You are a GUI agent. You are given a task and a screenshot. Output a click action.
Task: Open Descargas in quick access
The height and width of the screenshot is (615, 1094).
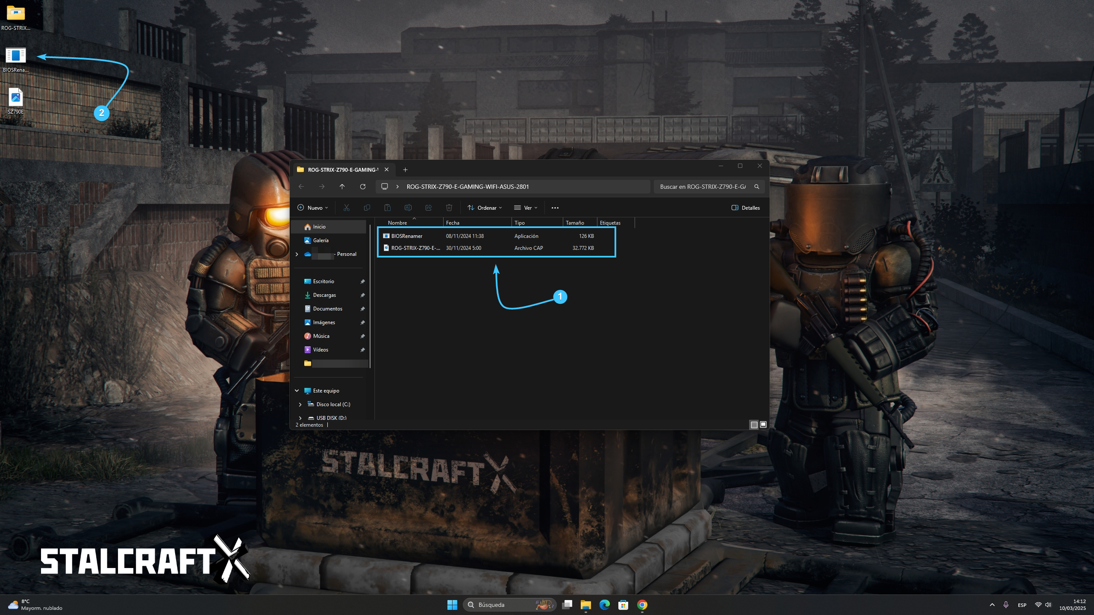pos(329,295)
